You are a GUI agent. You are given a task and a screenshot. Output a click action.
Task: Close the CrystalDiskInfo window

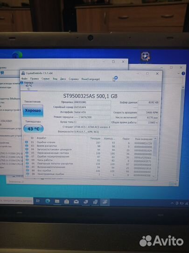[157, 74]
